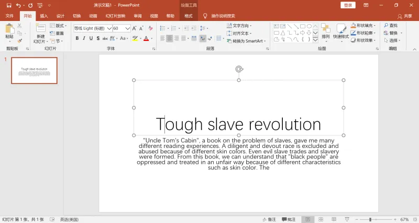Click the Select (选择) button

(x=392, y=40)
